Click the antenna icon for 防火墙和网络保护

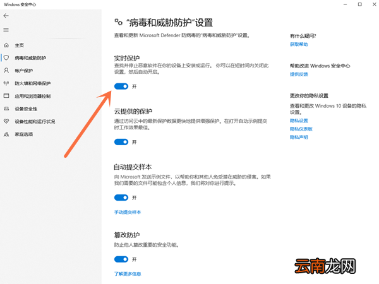click(x=6, y=83)
